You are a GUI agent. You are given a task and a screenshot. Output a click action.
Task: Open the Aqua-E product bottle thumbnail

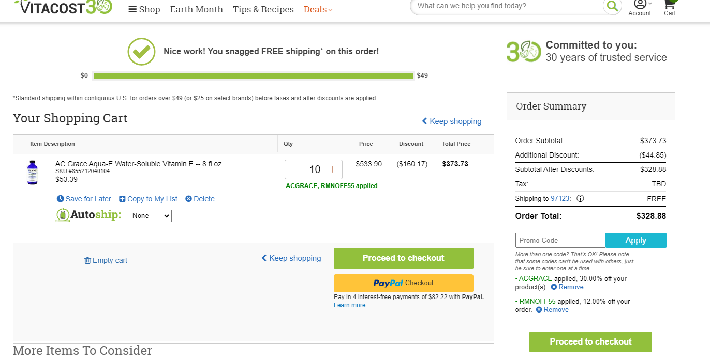pos(33,173)
